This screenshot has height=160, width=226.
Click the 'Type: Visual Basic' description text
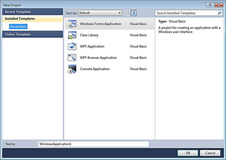172,21
